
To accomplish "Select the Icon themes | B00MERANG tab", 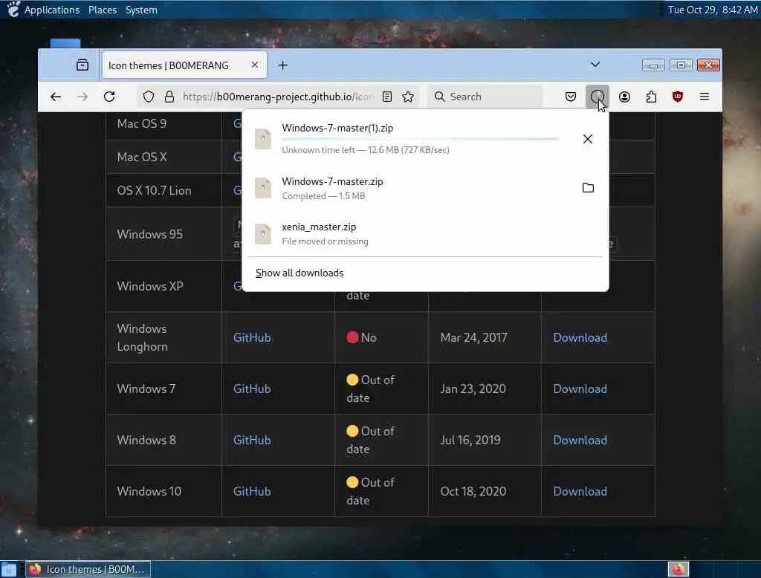I will [x=184, y=65].
